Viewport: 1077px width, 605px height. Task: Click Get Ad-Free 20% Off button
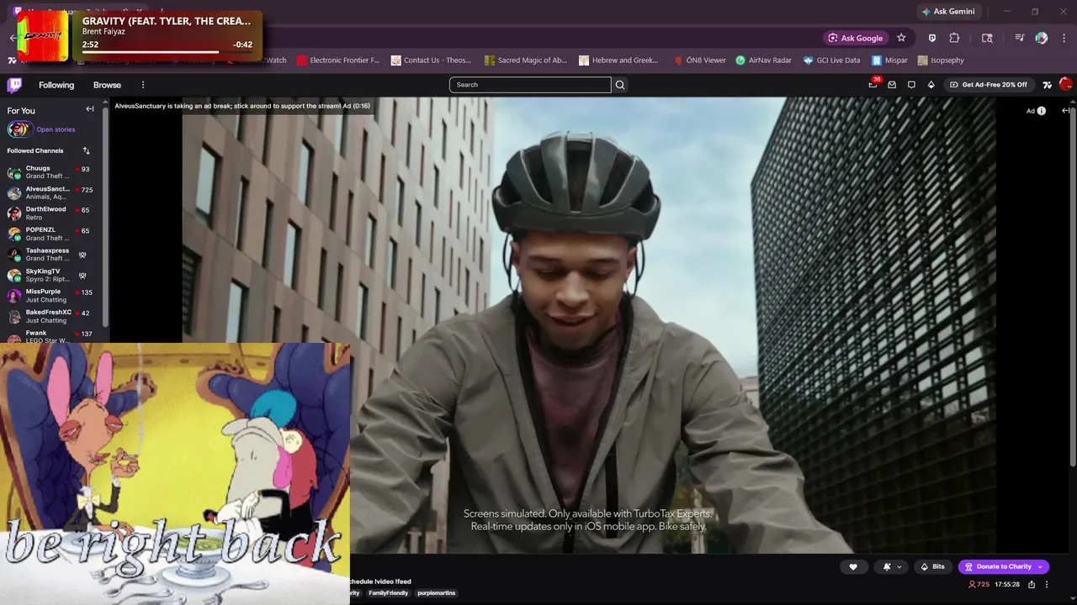(x=989, y=85)
